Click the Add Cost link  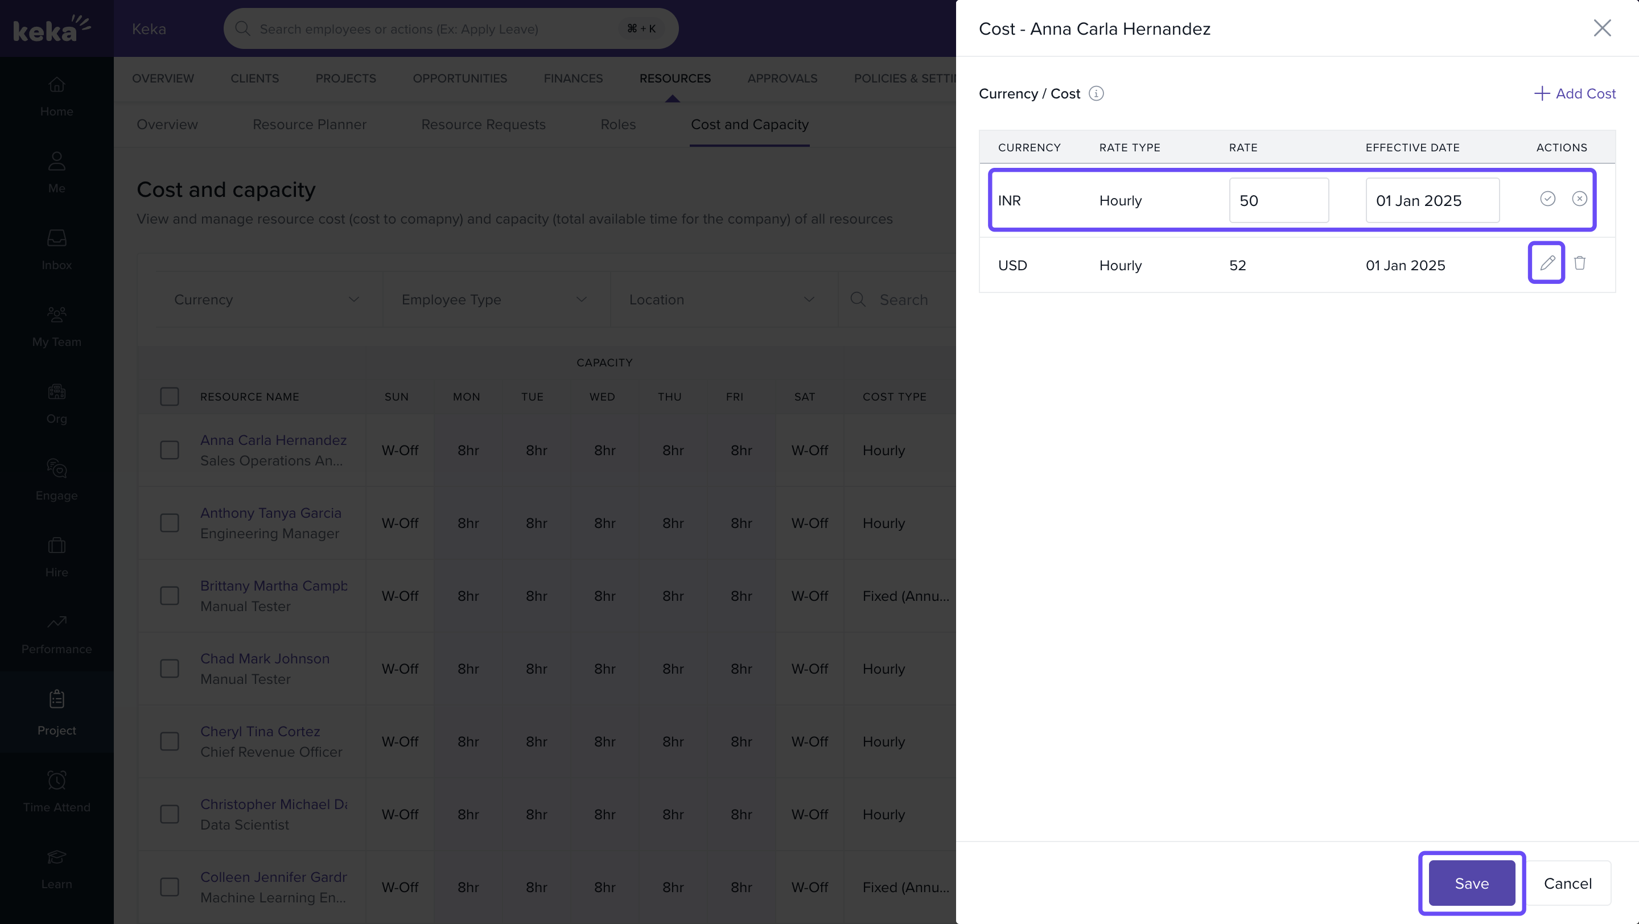pyautogui.click(x=1575, y=93)
